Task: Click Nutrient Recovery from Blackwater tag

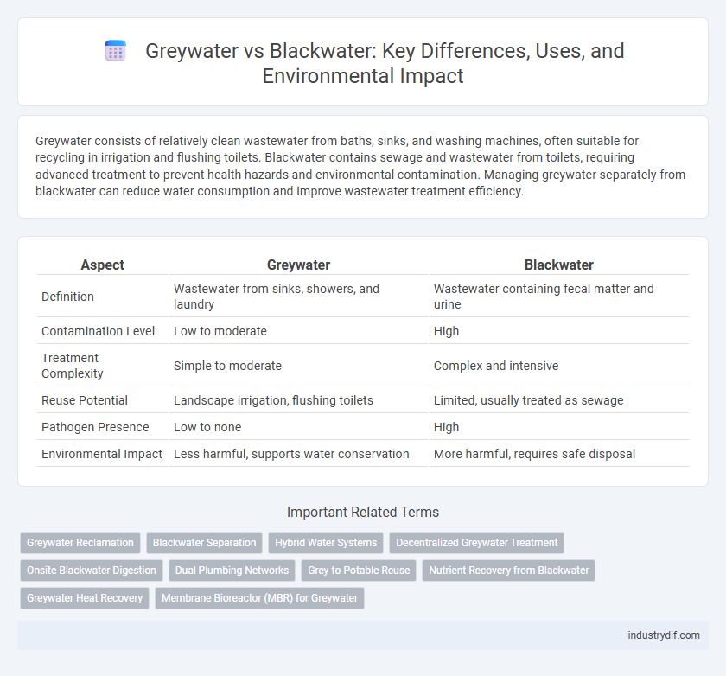Action: 508,571
